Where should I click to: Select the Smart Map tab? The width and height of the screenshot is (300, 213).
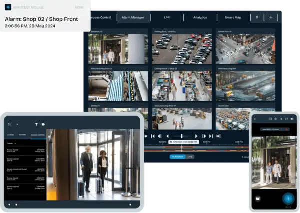pyautogui.click(x=233, y=17)
